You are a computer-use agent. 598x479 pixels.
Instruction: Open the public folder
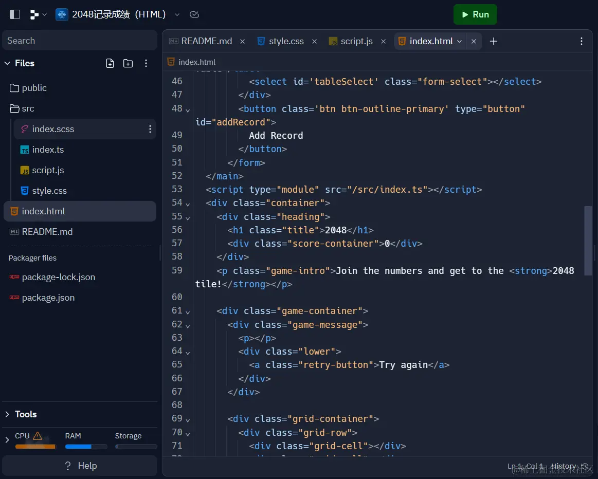point(80,88)
